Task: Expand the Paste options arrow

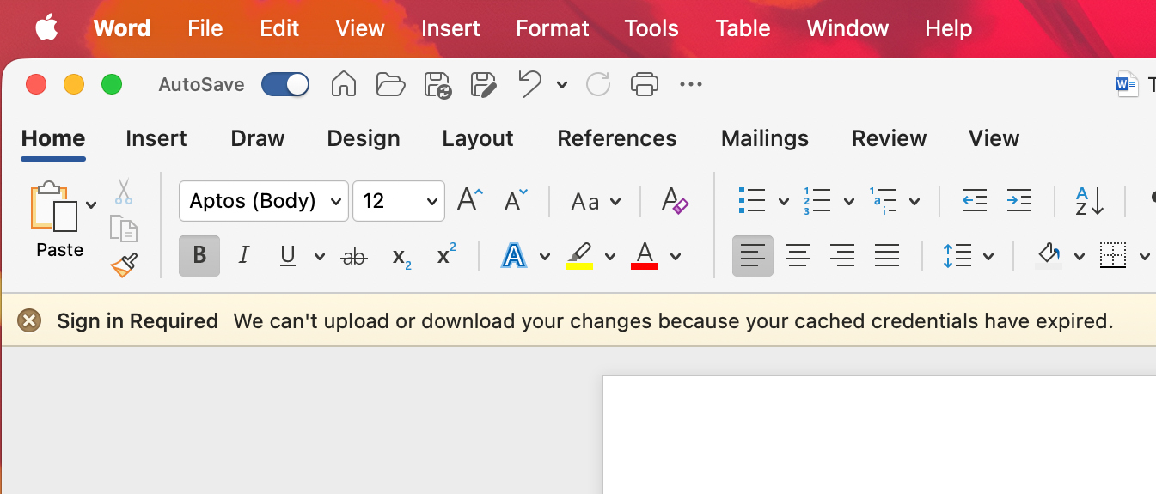Action: (x=92, y=205)
